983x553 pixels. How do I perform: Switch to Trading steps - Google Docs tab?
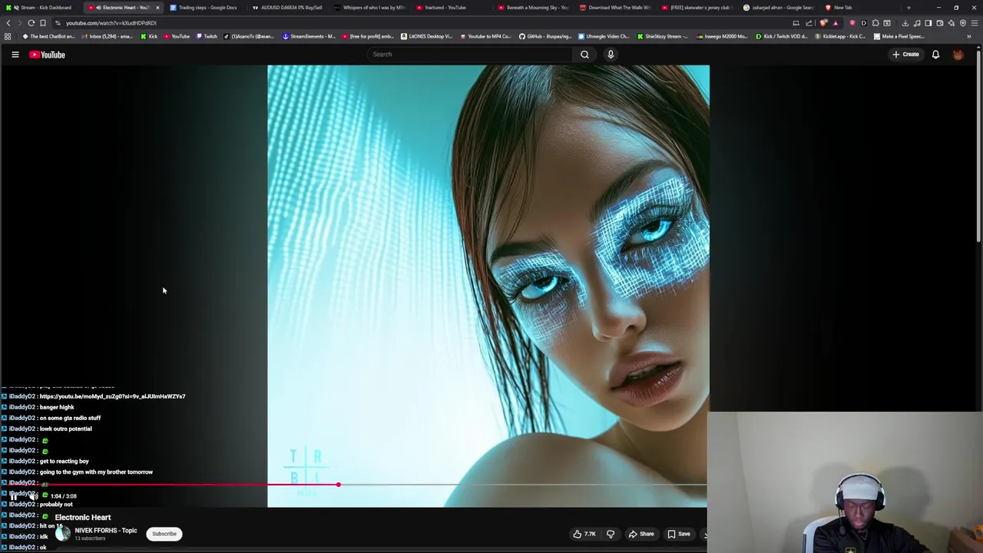204,8
